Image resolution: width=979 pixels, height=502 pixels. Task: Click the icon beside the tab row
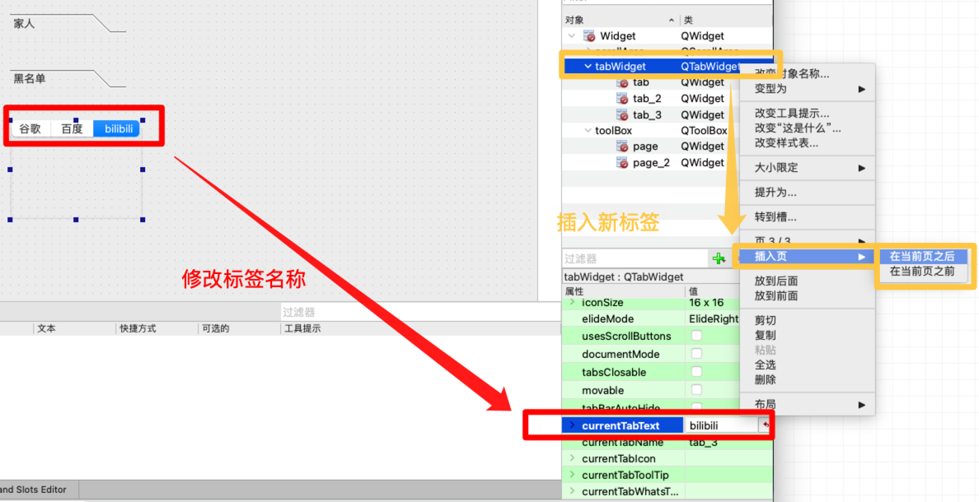coord(622,82)
